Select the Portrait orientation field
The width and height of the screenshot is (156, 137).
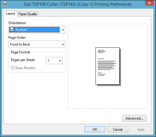tap(37, 30)
